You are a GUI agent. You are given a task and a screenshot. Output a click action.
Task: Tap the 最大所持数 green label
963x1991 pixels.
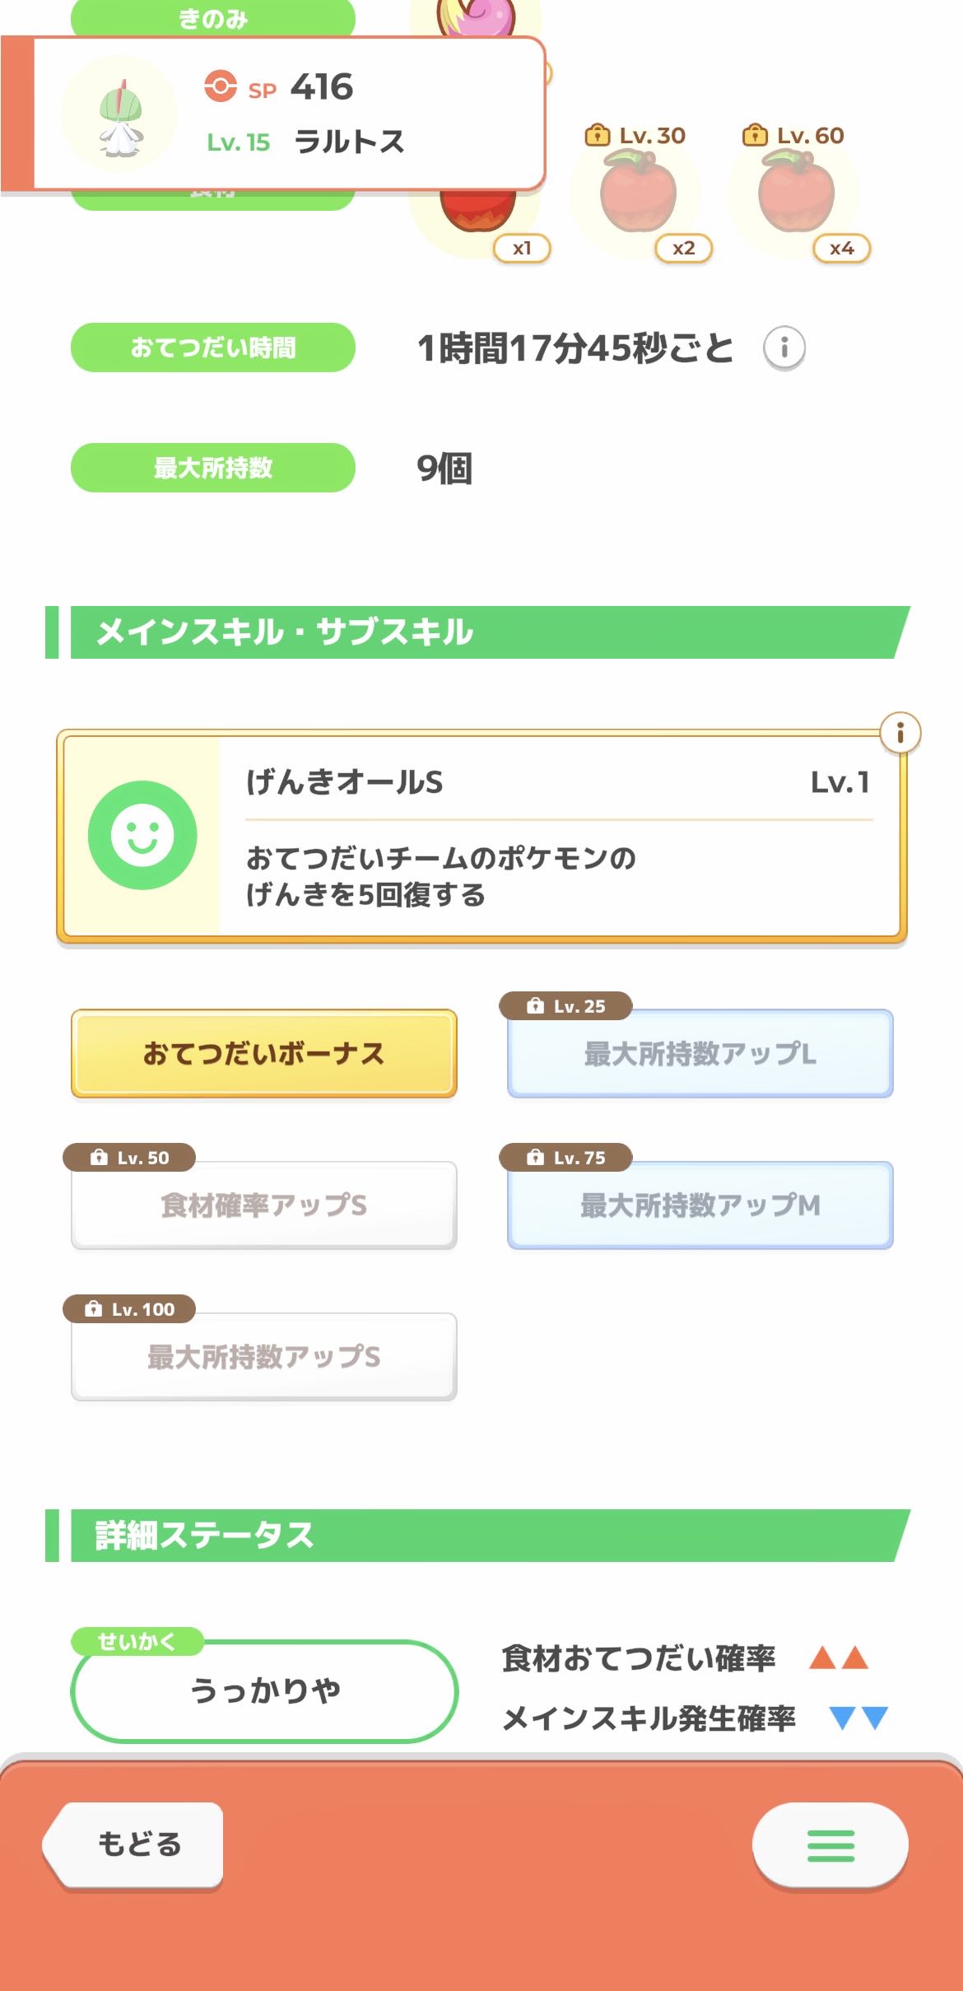[x=212, y=468]
